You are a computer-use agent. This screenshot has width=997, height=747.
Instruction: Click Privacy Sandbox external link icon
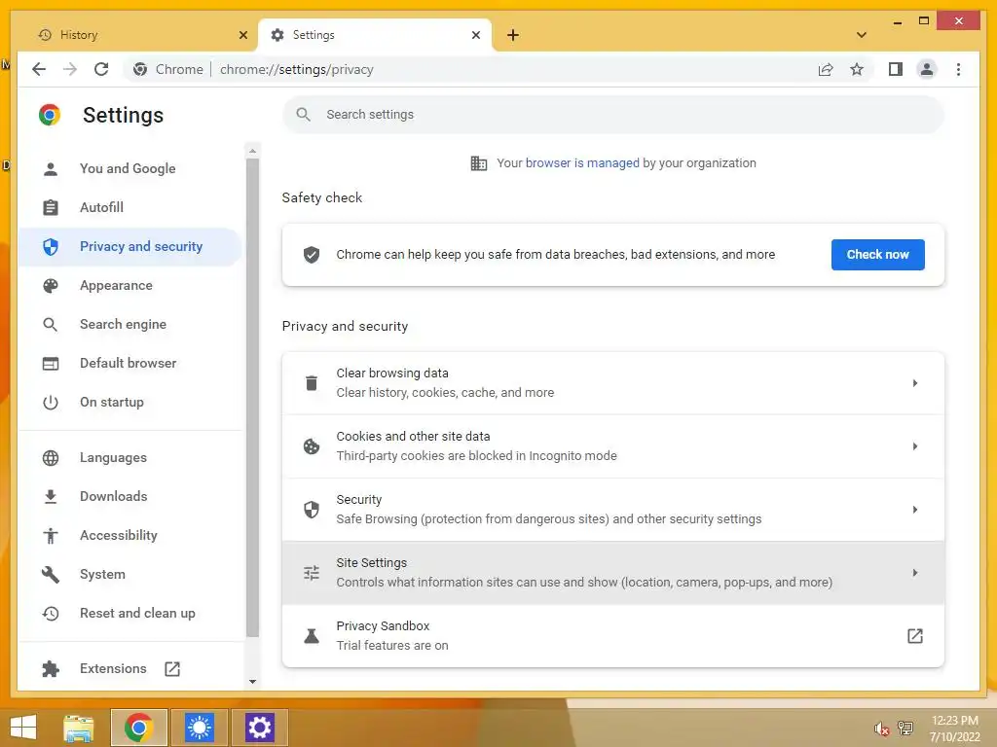(x=915, y=636)
